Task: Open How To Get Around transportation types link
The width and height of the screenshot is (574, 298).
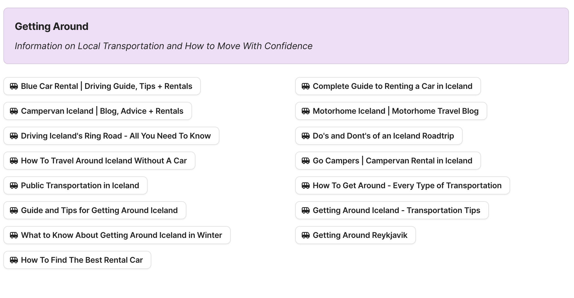Action: [x=407, y=185]
